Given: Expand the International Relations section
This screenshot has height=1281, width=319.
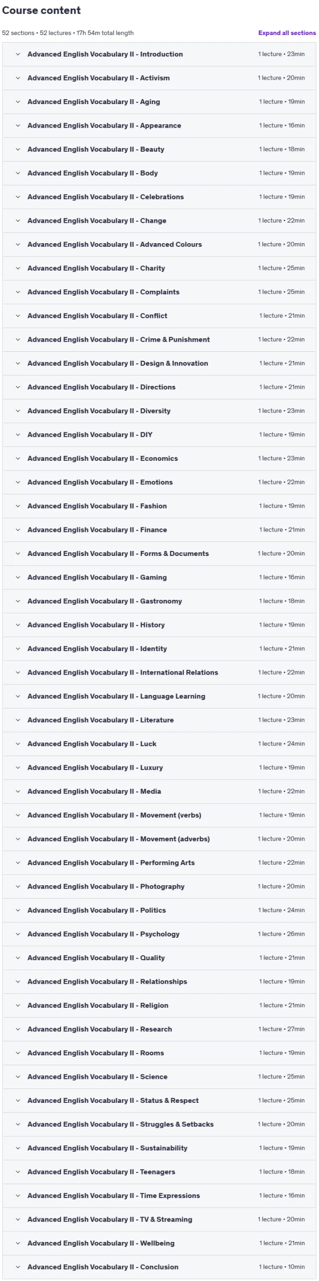Looking at the screenshot, I should click(x=159, y=672).
